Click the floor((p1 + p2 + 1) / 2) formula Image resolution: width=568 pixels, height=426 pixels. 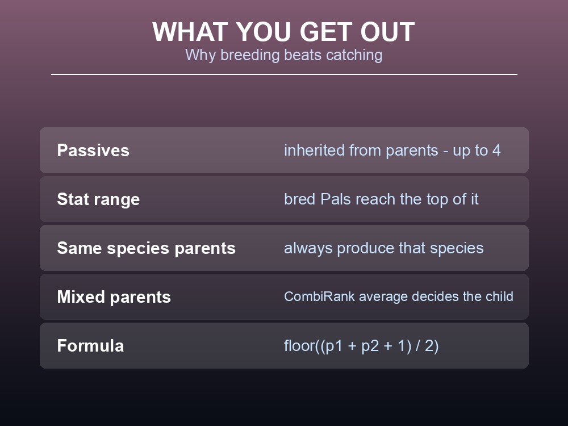point(361,346)
